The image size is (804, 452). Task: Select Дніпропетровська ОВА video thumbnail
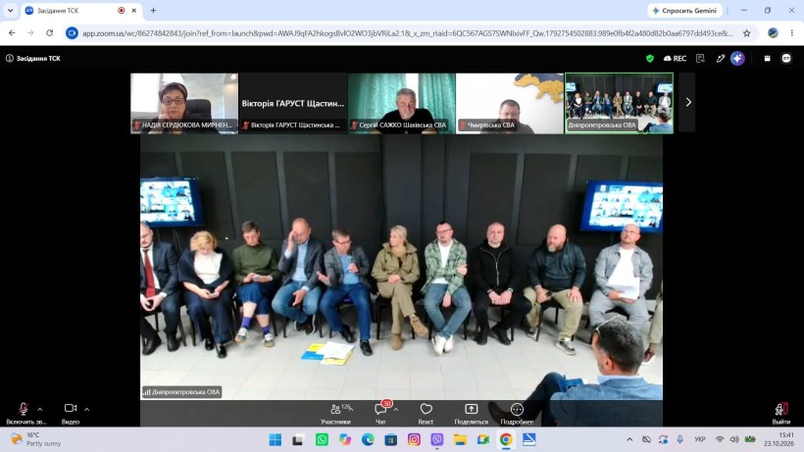pyautogui.click(x=619, y=103)
